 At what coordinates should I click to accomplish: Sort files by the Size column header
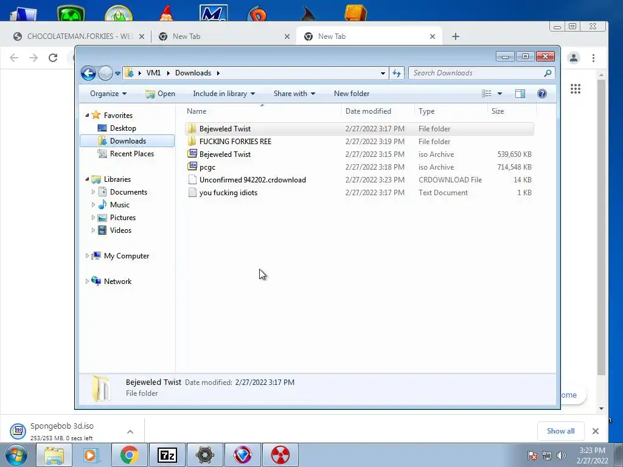coord(512,111)
